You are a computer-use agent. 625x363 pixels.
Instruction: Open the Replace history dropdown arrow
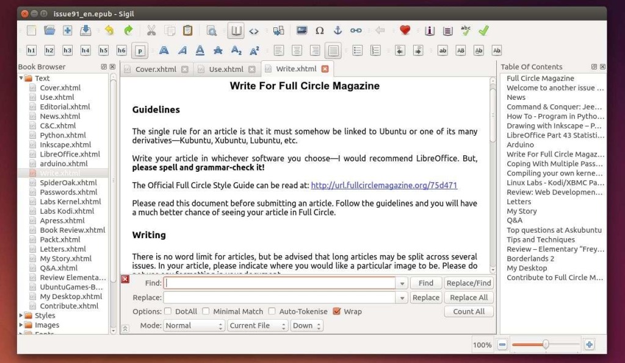coord(402,297)
